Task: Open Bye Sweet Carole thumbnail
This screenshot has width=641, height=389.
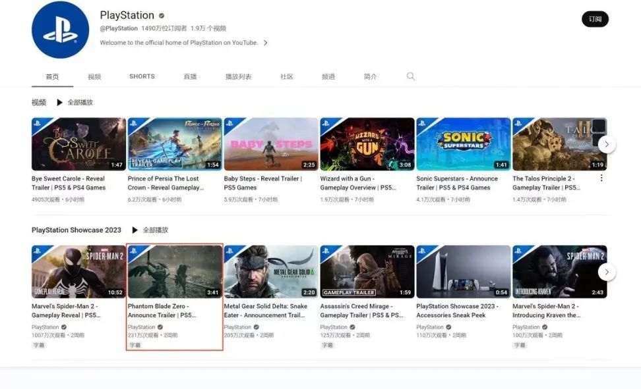Action: pyautogui.click(x=78, y=144)
